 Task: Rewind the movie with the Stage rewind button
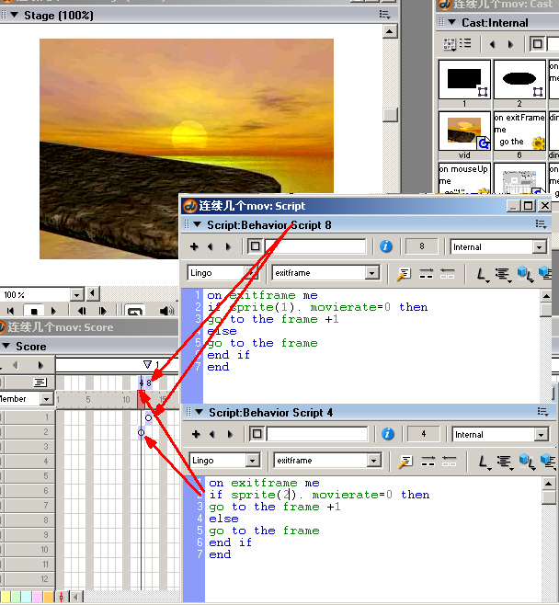click(x=10, y=311)
